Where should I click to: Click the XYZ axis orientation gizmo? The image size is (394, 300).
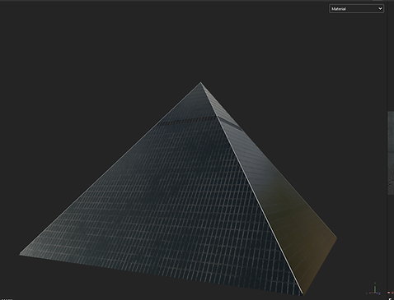pyautogui.click(x=374, y=289)
